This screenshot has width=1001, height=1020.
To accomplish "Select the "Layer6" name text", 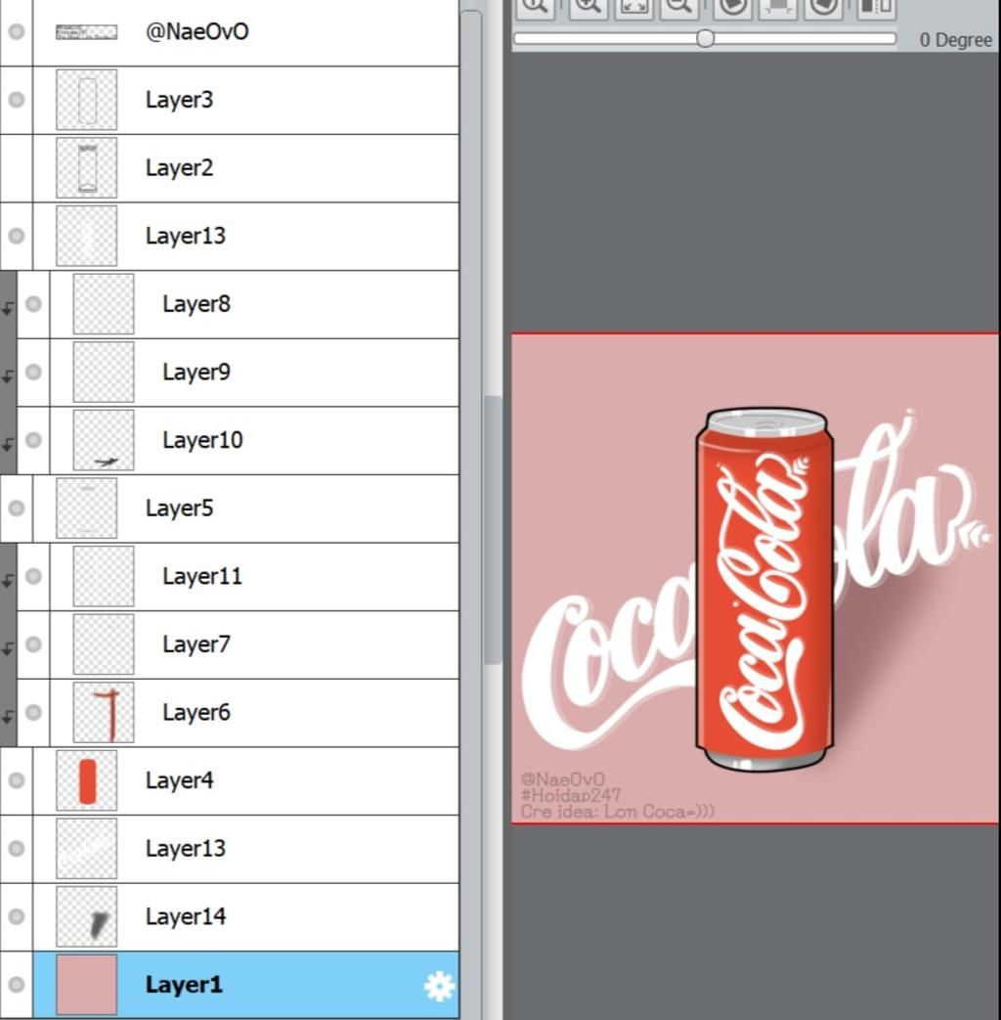I will click(x=196, y=712).
